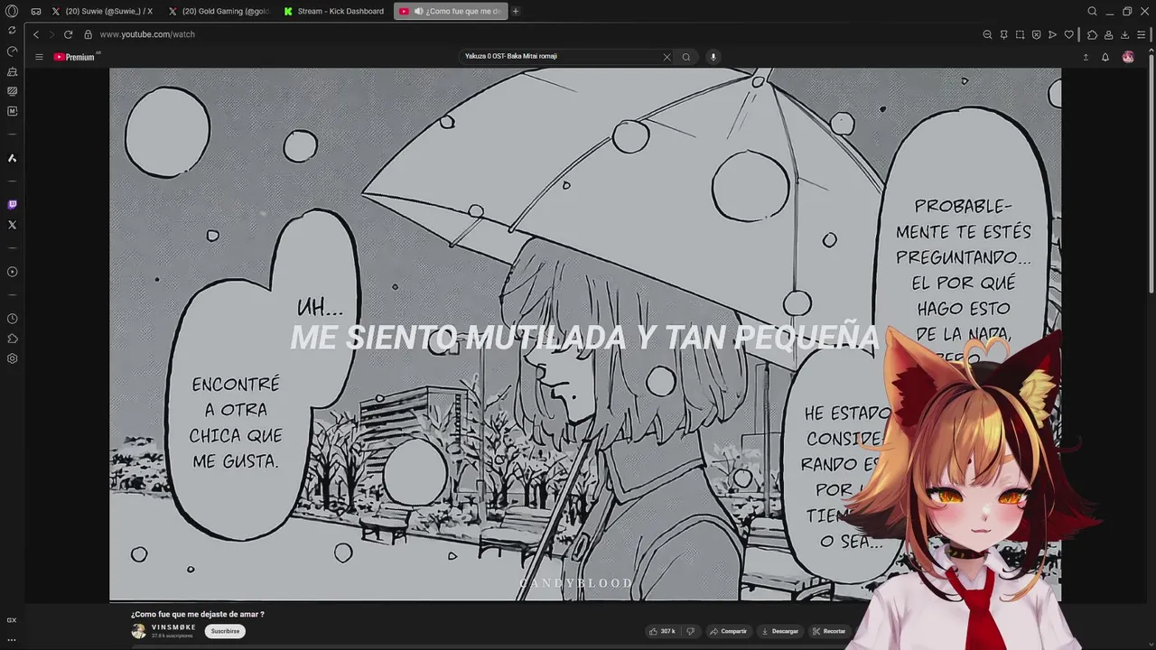This screenshot has height=650, width=1156.
Task: Open sidebar extensions cube icon
Action: pyautogui.click(x=12, y=339)
